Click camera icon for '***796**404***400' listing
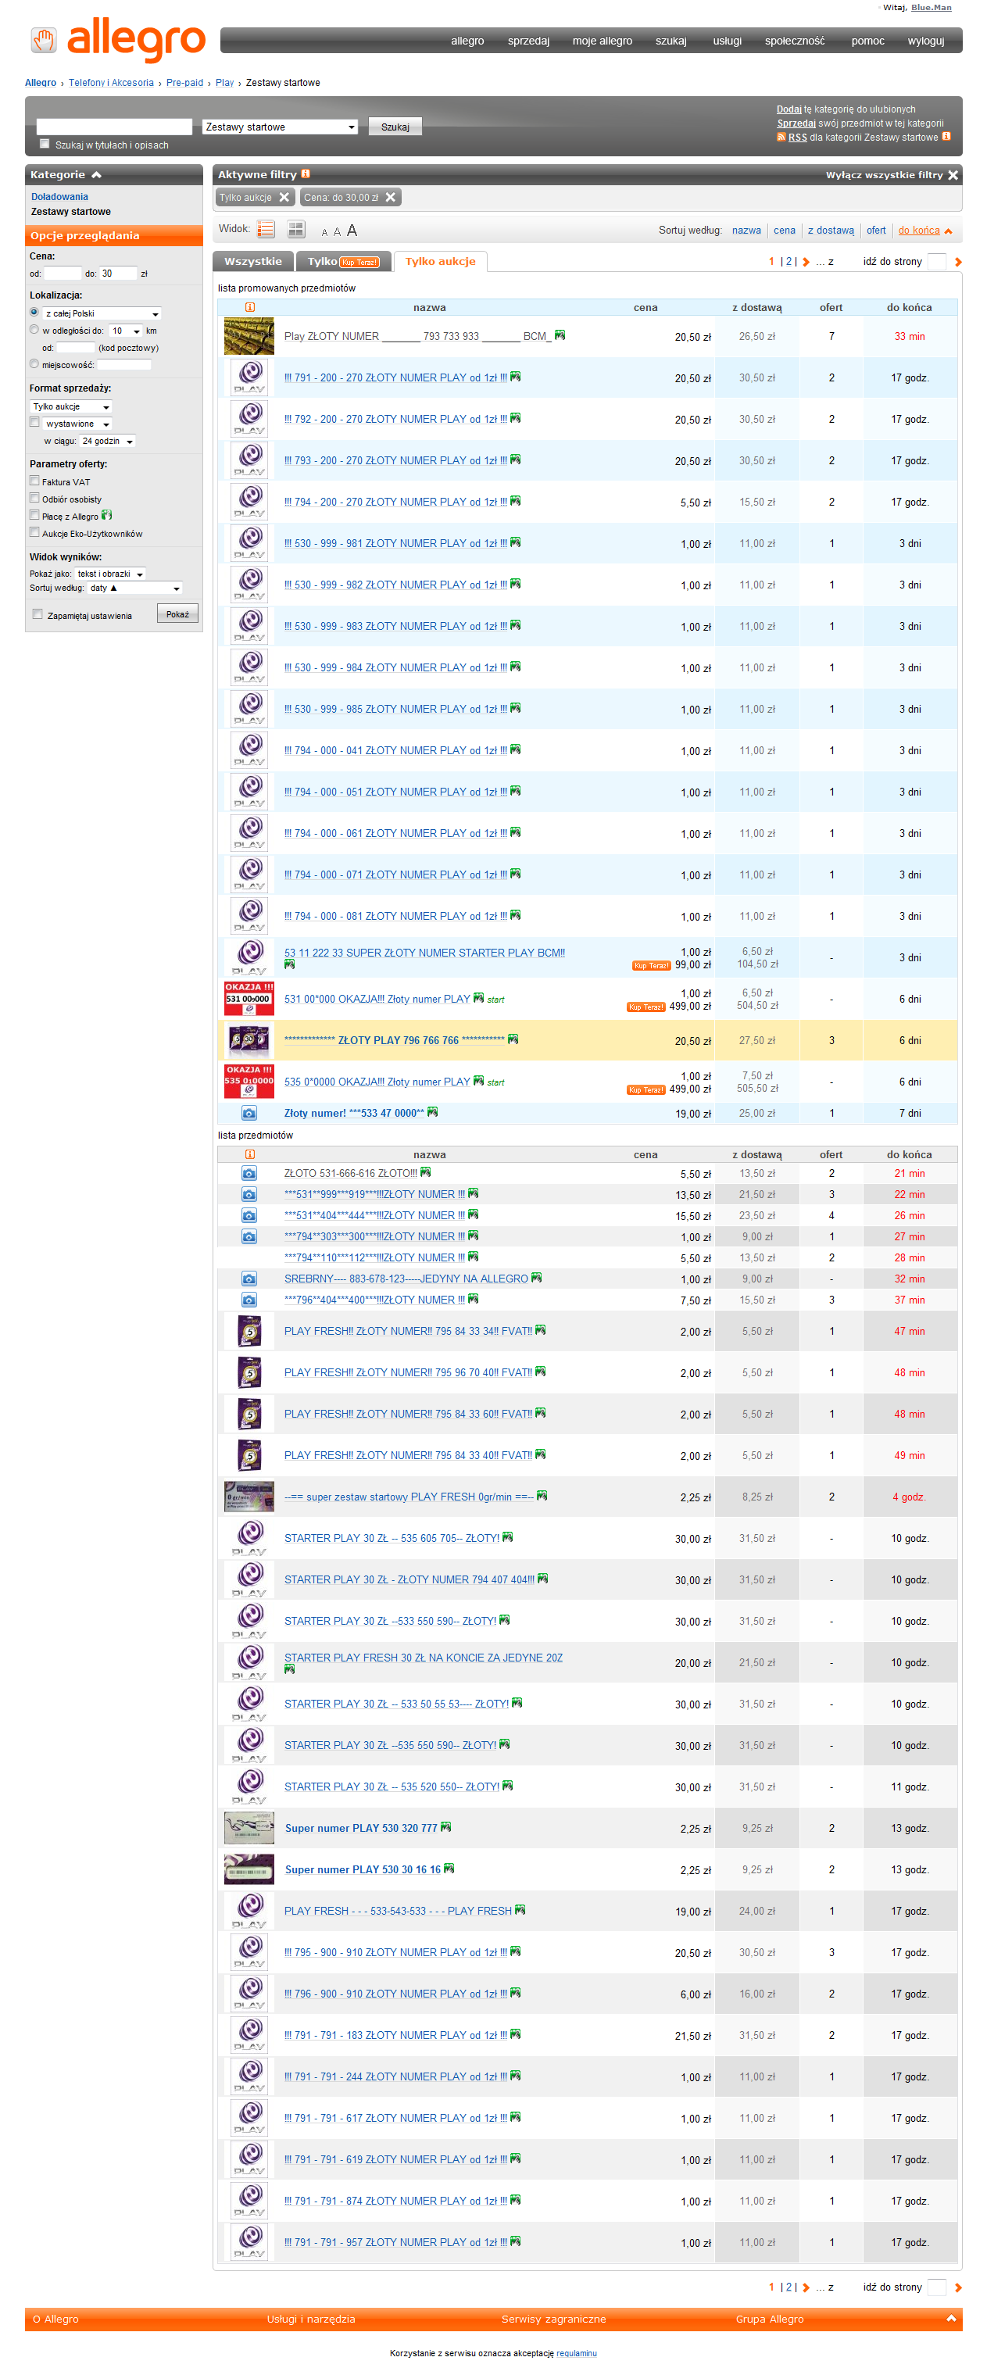The width and height of the screenshot is (987, 2375). pos(249,1300)
